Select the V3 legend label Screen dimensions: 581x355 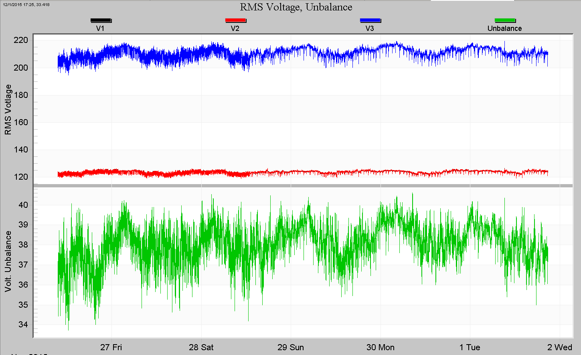(370, 28)
